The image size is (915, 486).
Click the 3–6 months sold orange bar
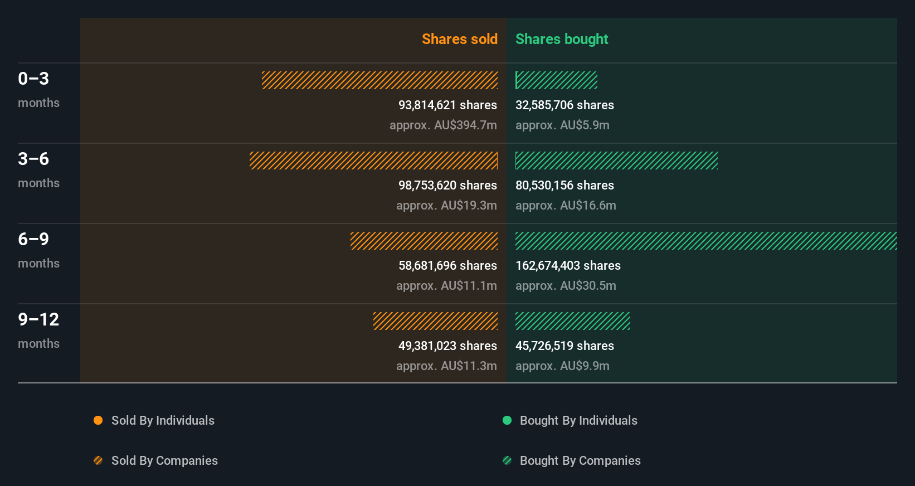tap(373, 161)
